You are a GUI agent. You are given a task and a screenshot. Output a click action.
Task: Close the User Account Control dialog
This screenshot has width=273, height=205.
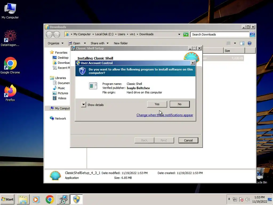pos(192,63)
